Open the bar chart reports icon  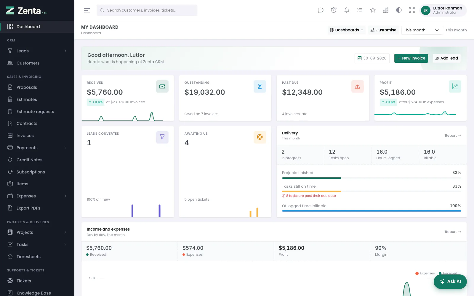coord(386,10)
